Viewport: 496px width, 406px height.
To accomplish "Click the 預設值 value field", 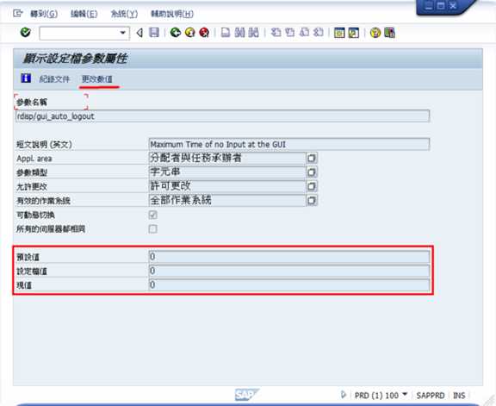I will pos(289,257).
